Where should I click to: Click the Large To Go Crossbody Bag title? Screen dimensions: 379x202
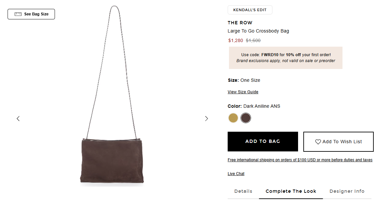(258, 31)
